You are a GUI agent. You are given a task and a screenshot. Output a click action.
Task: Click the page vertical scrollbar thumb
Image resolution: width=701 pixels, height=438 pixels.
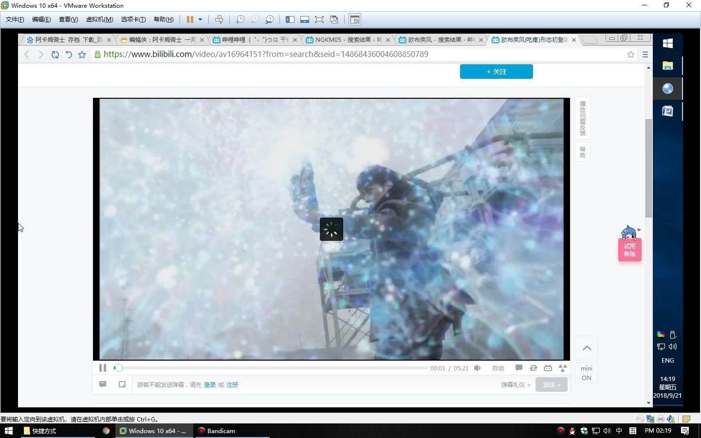click(x=648, y=168)
